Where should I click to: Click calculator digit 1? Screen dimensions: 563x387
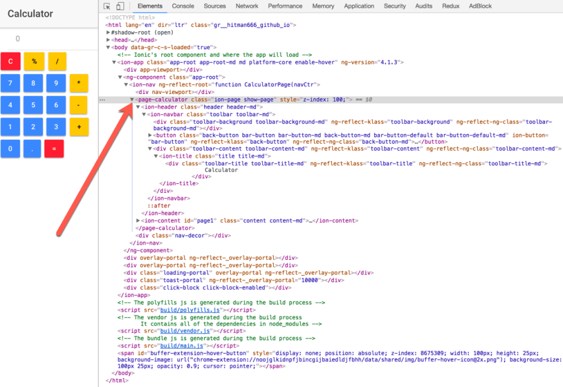(10, 127)
